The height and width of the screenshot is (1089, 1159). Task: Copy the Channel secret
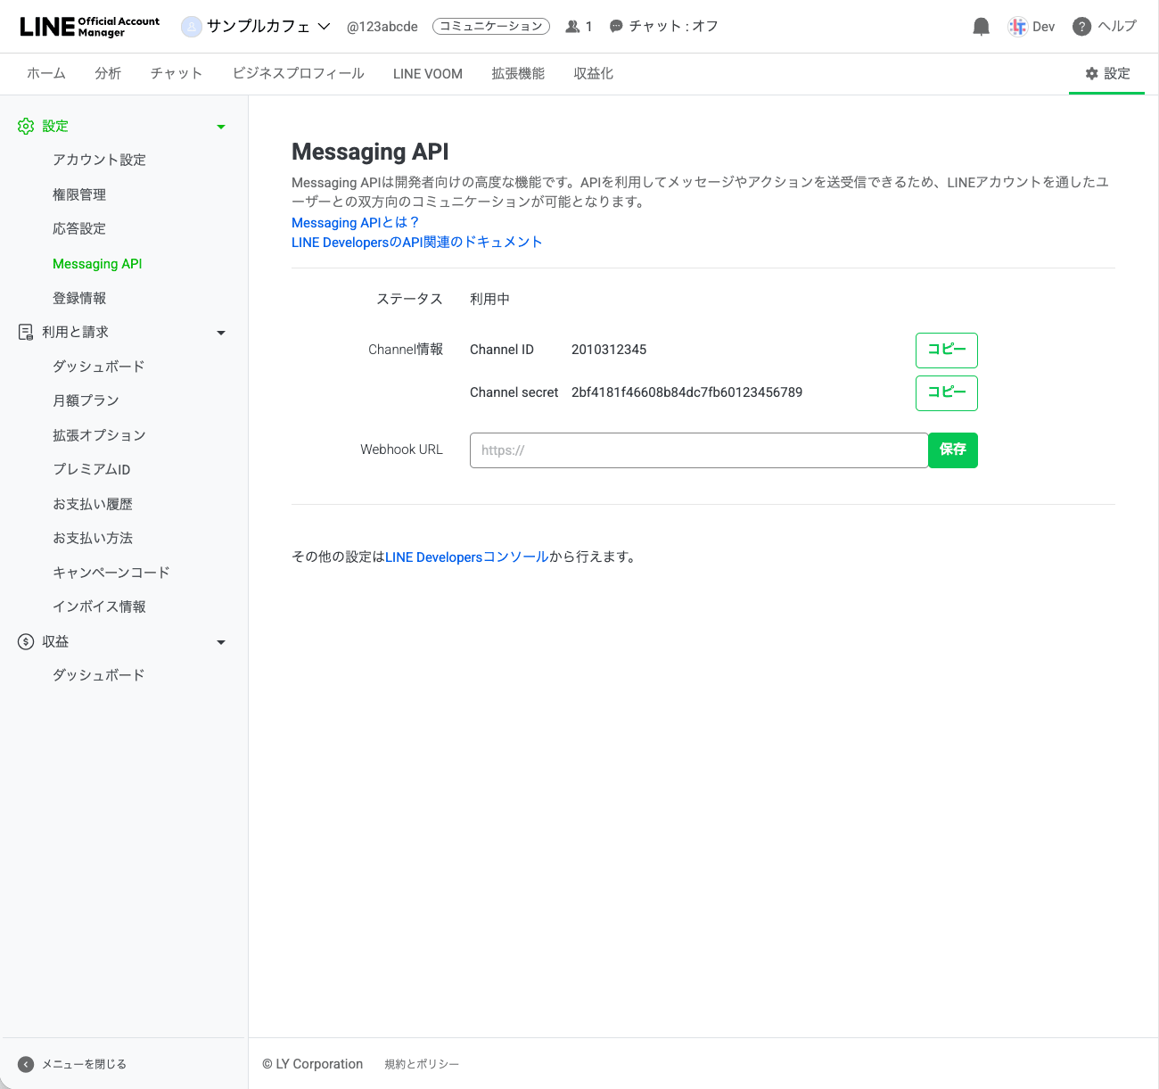click(x=947, y=393)
